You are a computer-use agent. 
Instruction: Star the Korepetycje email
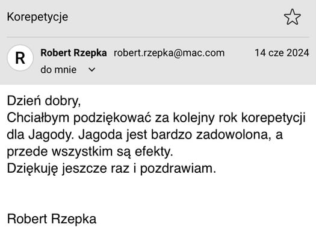coord(292,17)
